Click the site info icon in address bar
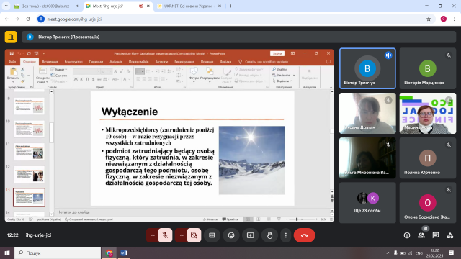461x259 pixels. [x=41, y=19]
